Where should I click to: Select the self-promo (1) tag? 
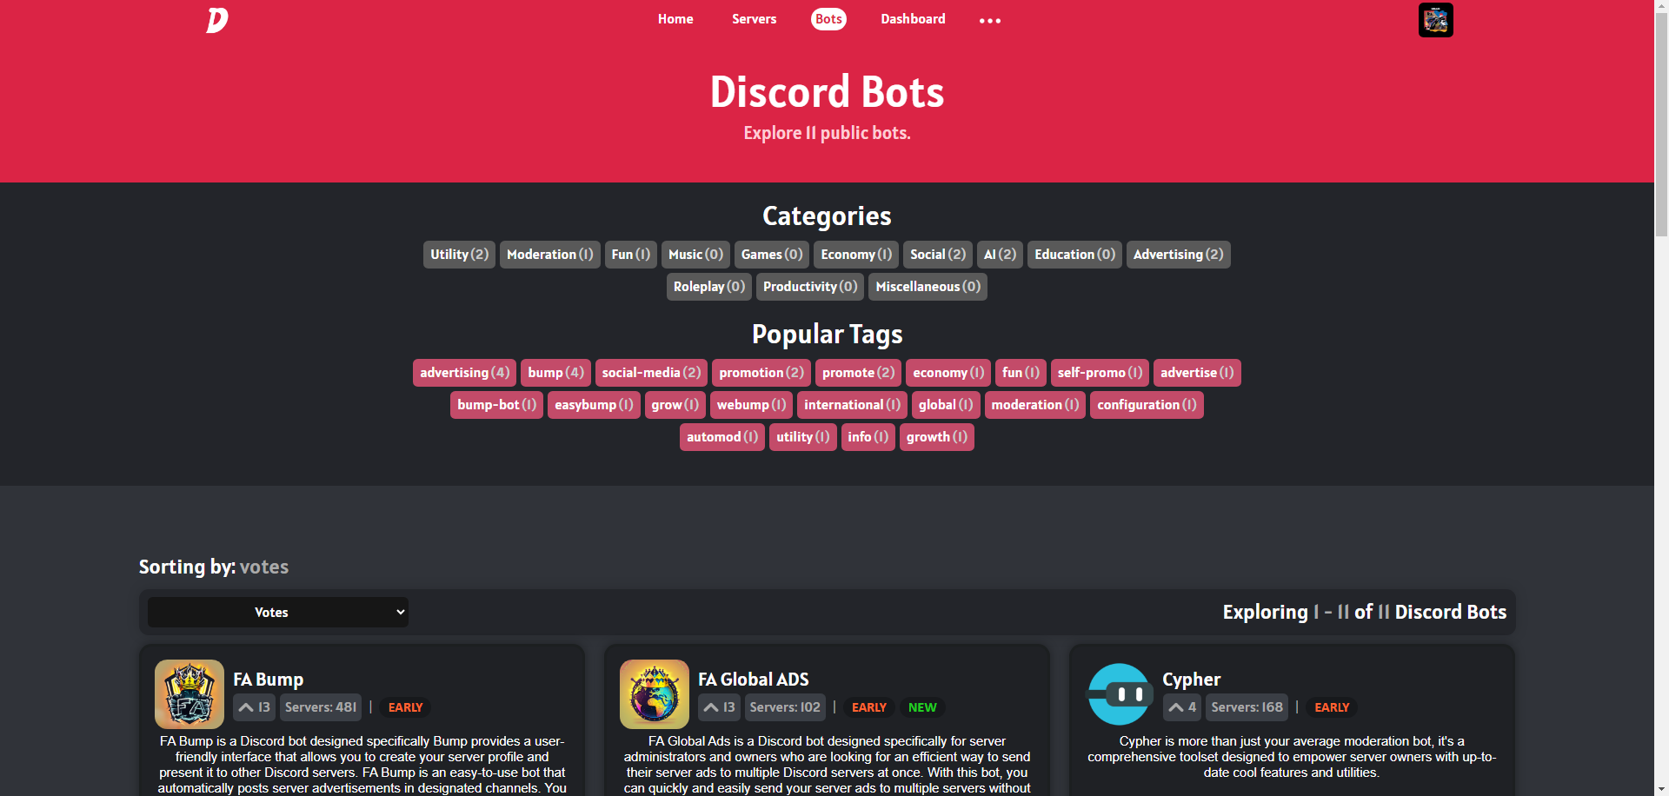(1100, 373)
